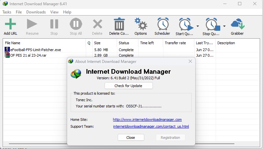Click the Delete X toolbar icon
Image resolution: width=263 pixels, height=149 pixels.
click(x=97, y=24)
